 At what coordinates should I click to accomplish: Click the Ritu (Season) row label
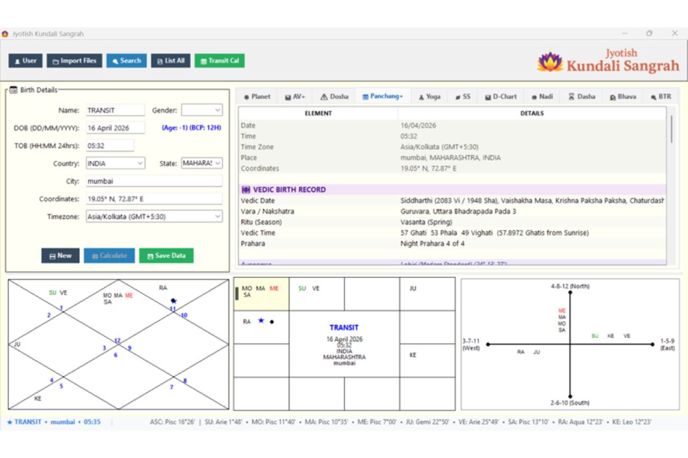pyautogui.click(x=261, y=222)
